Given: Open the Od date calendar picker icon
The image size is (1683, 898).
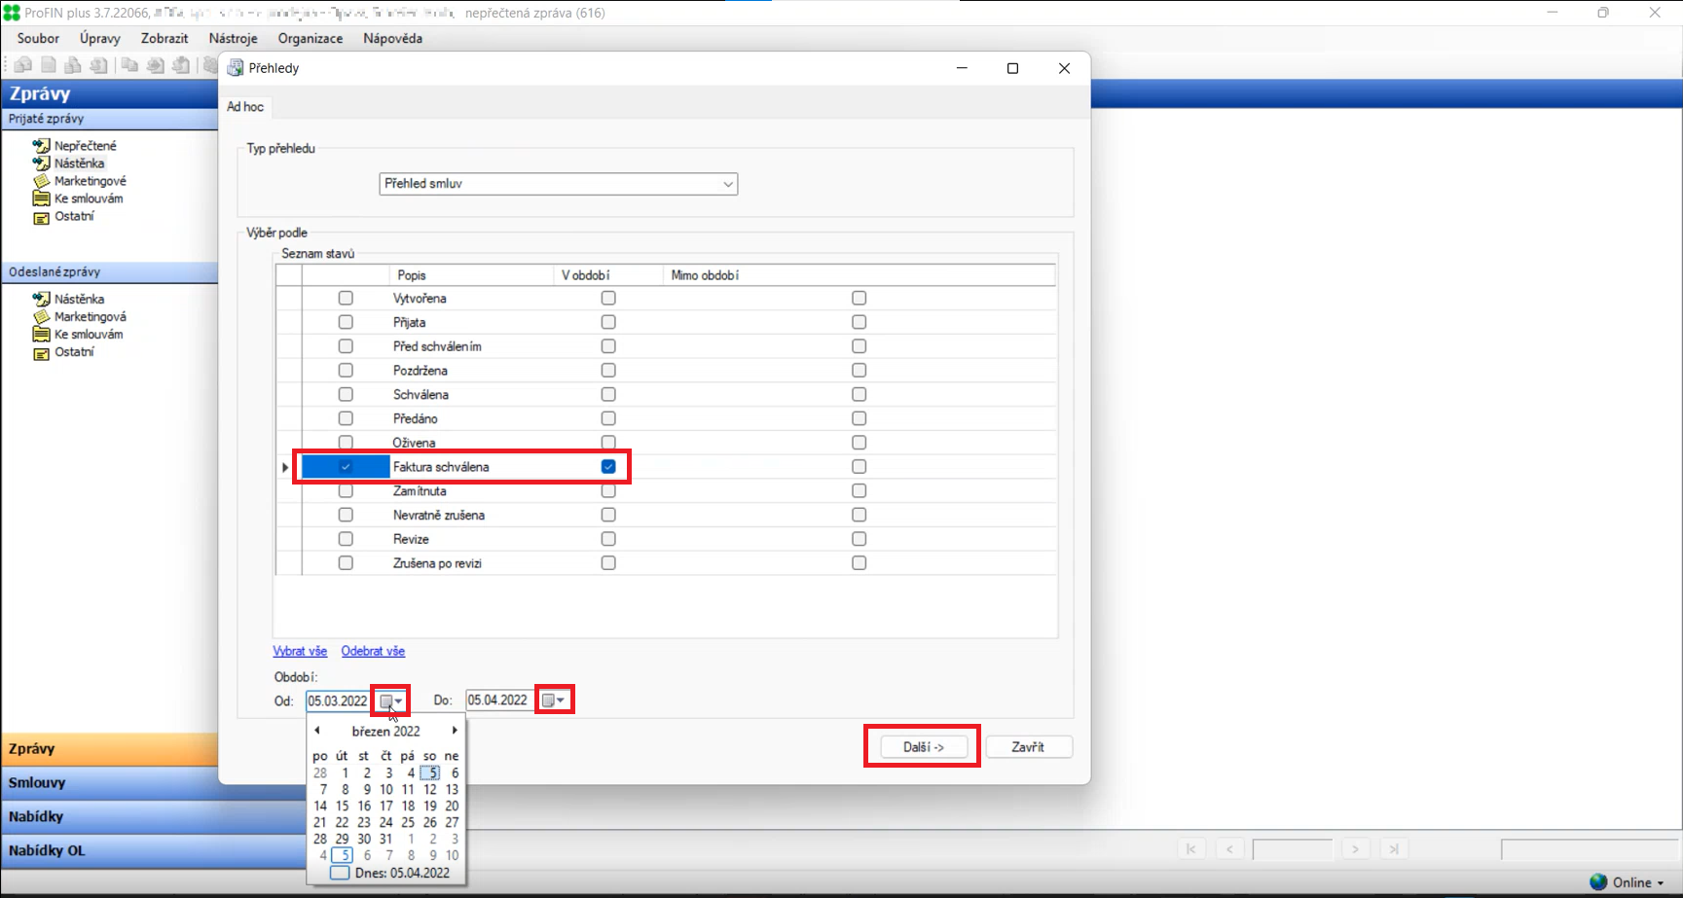Looking at the screenshot, I should point(391,700).
